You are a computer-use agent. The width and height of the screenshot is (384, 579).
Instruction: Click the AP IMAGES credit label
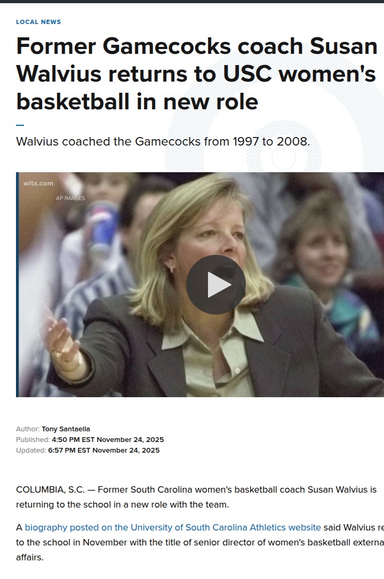click(x=70, y=198)
